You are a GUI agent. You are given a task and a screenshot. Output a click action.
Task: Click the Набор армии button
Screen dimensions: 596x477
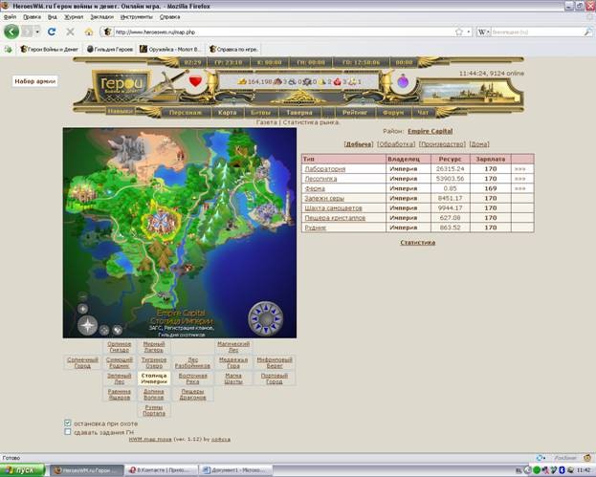click(x=35, y=81)
